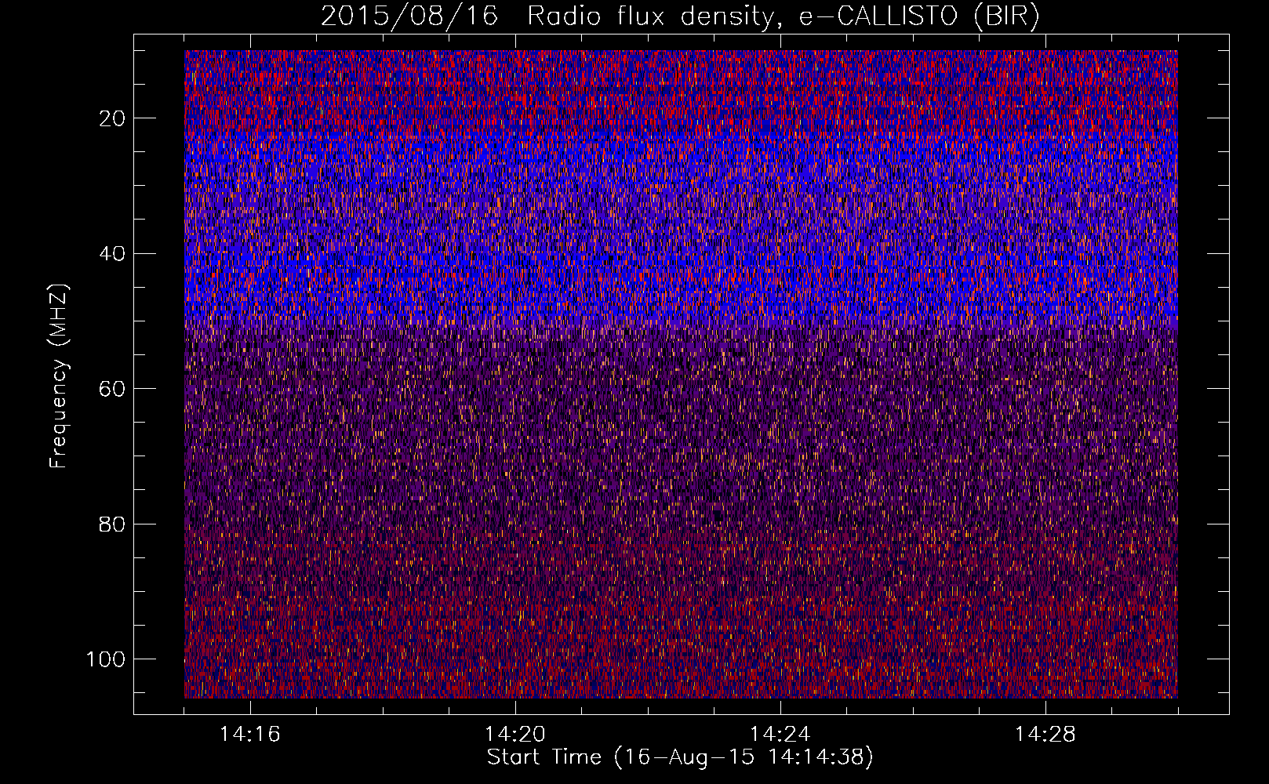Click the 14:16 time tick label
The height and width of the screenshot is (784, 1269).
pos(250,735)
